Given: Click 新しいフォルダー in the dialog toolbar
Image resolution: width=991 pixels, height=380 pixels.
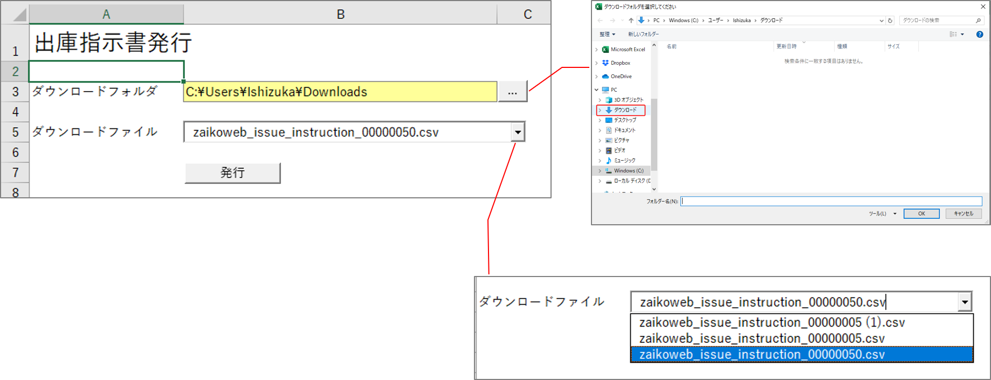Looking at the screenshot, I should point(643,34).
